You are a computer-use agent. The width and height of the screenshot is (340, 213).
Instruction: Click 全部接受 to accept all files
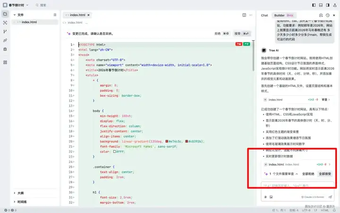325,174
